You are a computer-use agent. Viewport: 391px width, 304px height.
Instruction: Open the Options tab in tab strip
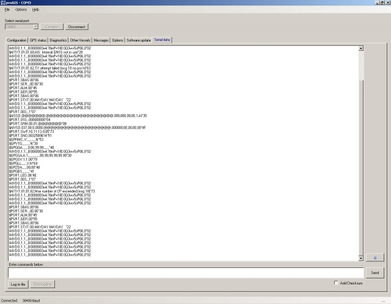click(x=117, y=40)
